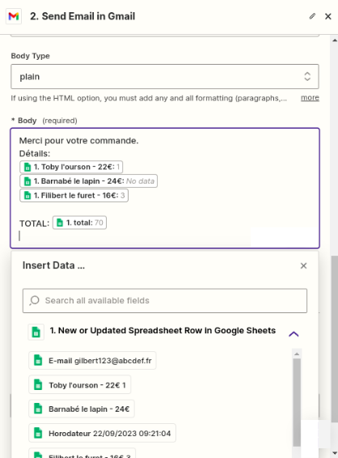Click the Barnabé le lapin No data pill in Body
The image size is (338, 458).
pyautogui.click(x=88, y=181)
